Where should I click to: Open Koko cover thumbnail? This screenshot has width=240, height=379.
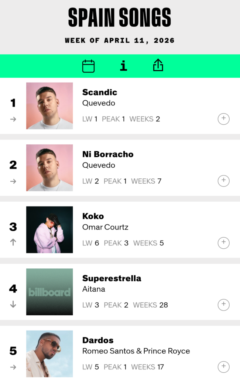[x=49, y=230]
